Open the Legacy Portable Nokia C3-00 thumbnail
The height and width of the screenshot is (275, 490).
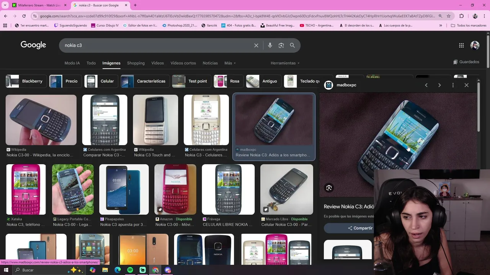click(x=73, y=189)
